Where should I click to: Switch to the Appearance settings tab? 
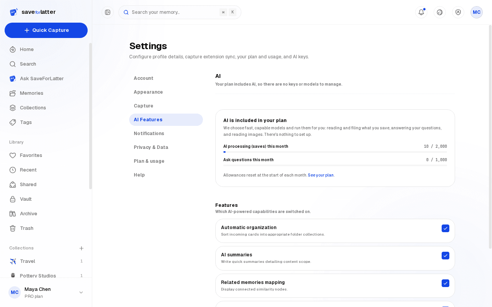coord(166,92)
